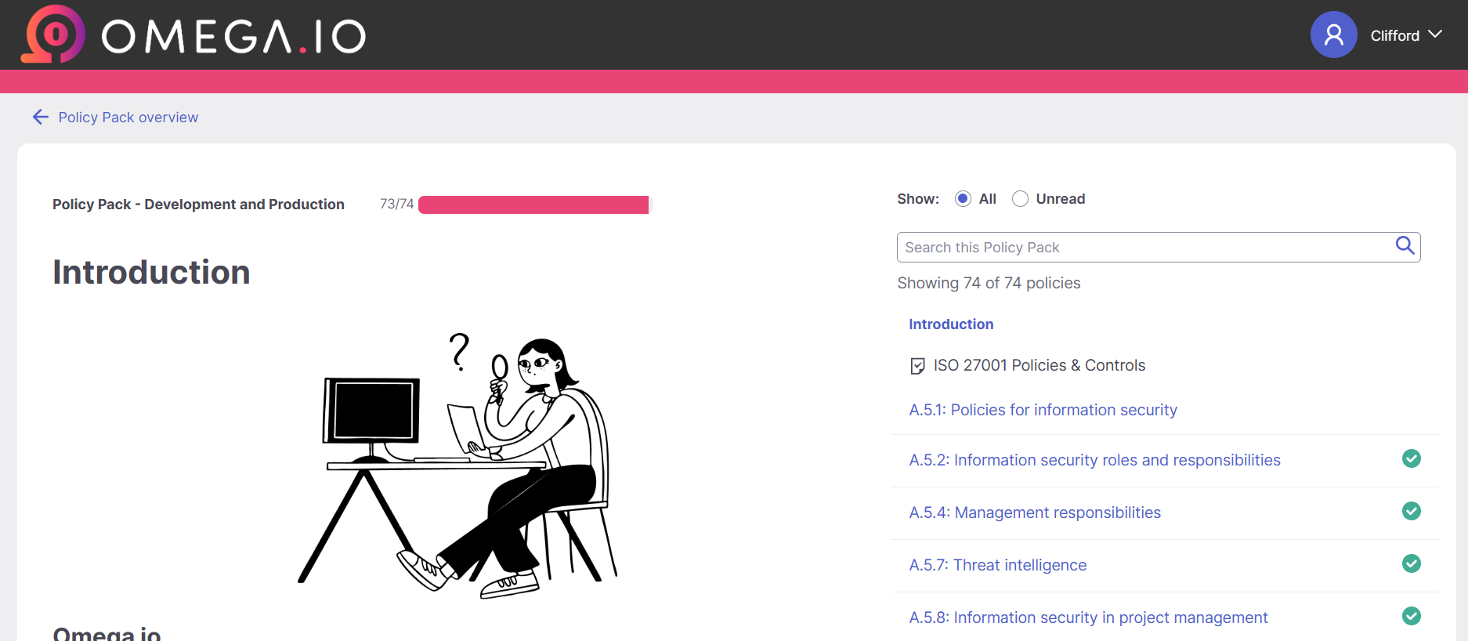Open A.5.4 Management responsibilities link
The height and width of the screenshot is (641, 1468).
[1035, 512]
